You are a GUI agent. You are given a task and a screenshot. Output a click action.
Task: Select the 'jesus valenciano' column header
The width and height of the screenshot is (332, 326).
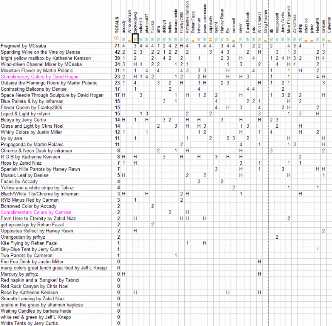pyautogui.click(x=205, y=18)
